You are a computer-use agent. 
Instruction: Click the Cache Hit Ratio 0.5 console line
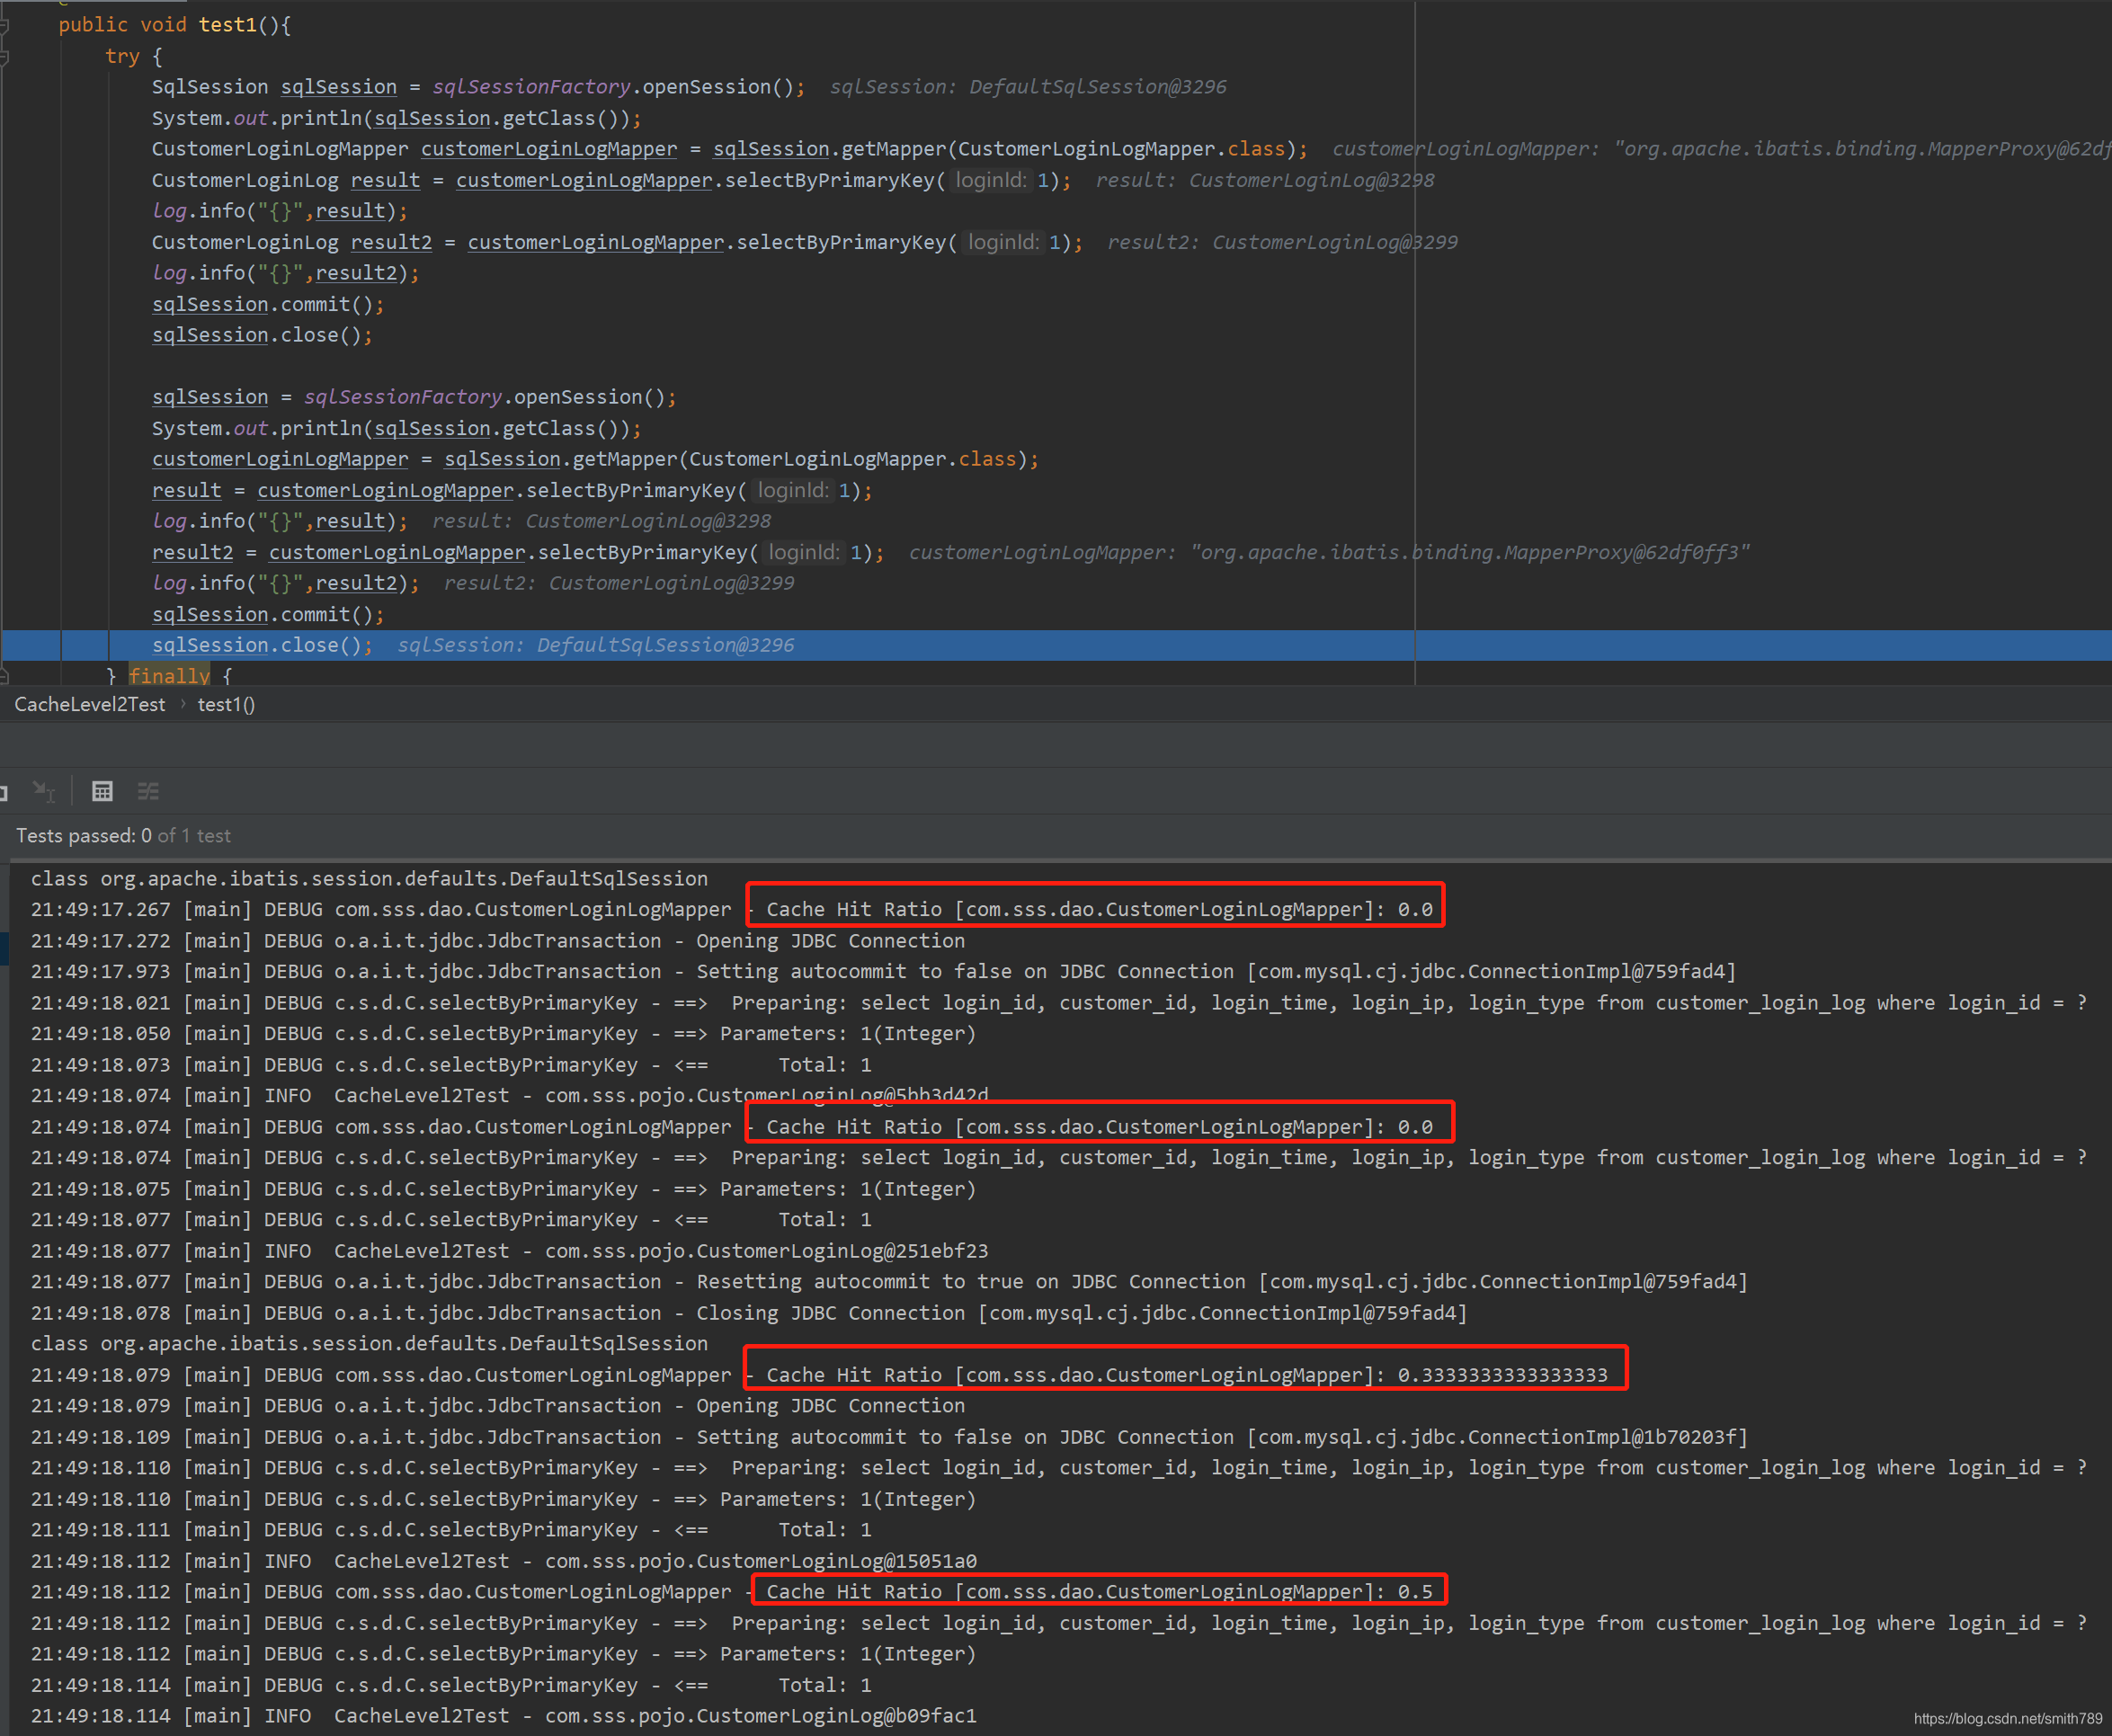[x=731, y=1591]
